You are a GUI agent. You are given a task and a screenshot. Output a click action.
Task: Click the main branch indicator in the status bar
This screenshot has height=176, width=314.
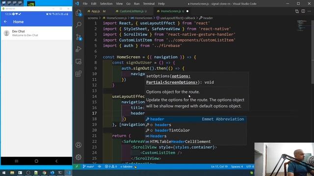click(88, 166)
